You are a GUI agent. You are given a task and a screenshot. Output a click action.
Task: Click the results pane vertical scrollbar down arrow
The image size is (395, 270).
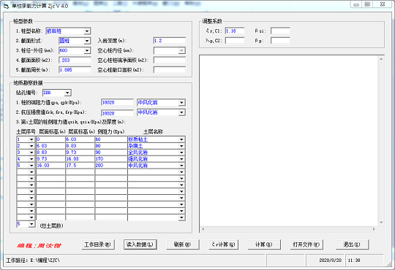click(381, 223)
